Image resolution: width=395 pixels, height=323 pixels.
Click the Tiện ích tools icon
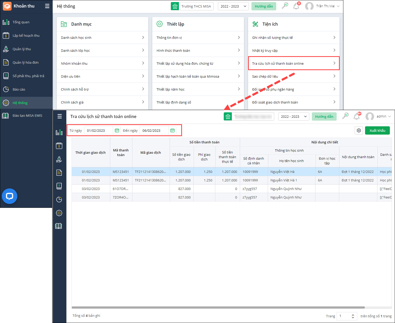click(x=255, y=24)
